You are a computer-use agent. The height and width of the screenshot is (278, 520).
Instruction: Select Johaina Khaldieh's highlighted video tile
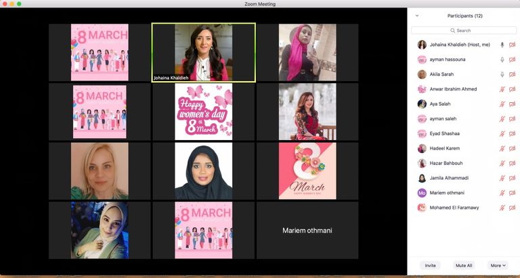[203, 52]
